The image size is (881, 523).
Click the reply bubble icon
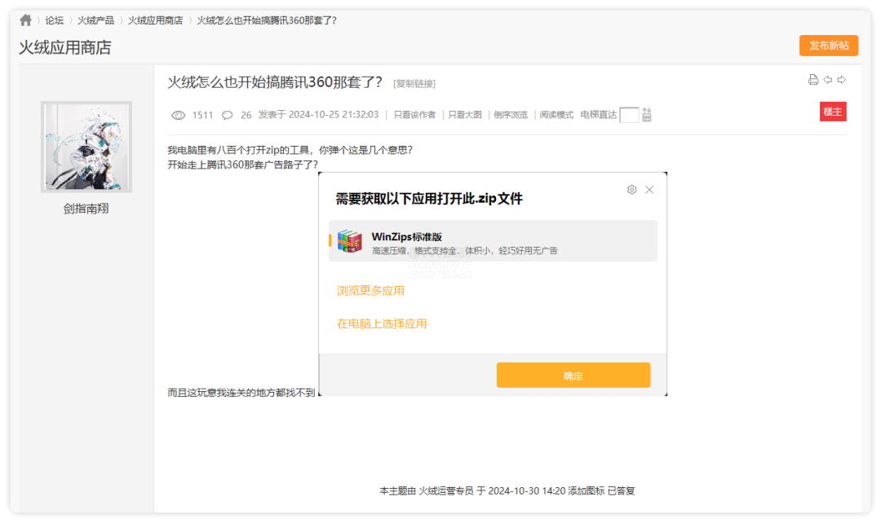(227, 115)
